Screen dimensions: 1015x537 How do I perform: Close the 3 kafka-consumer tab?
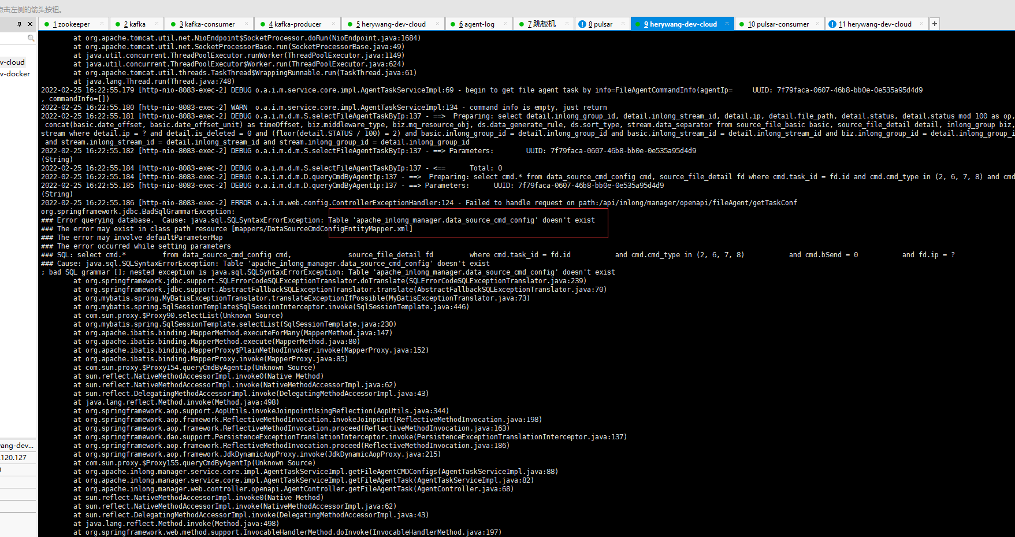point(247,24)
